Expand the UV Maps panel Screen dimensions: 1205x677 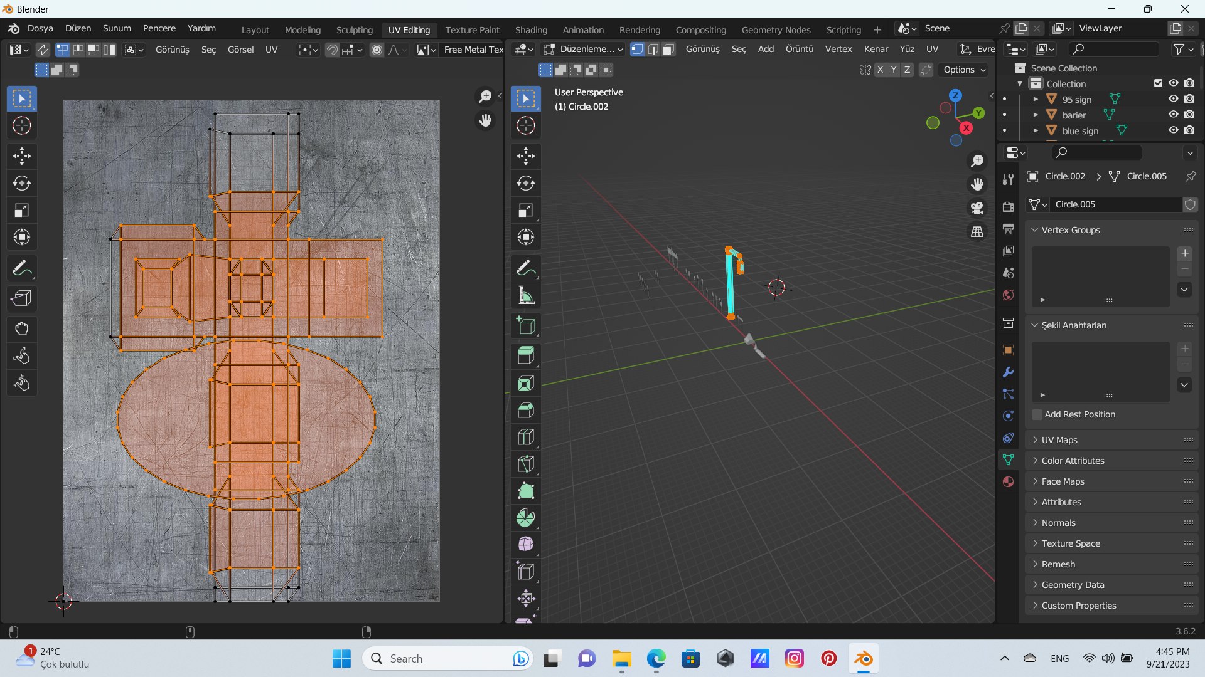[x=1059, y=440]
